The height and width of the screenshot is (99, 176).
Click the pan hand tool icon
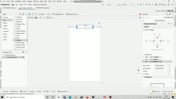[x=138, y=70]
